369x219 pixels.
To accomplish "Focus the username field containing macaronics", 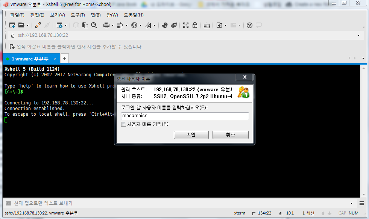I will [x=185, y=116].
